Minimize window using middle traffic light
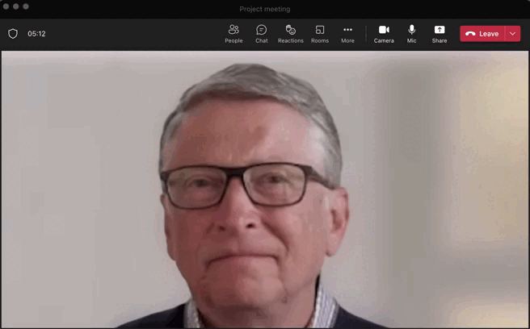Screen dimensions: 530x329 pyautogui.click(x=16, y=6)
